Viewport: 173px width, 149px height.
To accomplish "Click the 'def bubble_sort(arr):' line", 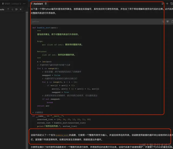I will pos(45,28).
